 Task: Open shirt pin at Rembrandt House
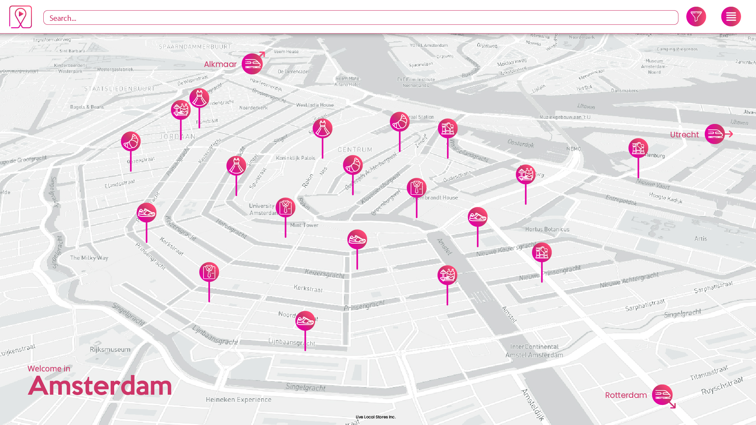coord(417,188)
